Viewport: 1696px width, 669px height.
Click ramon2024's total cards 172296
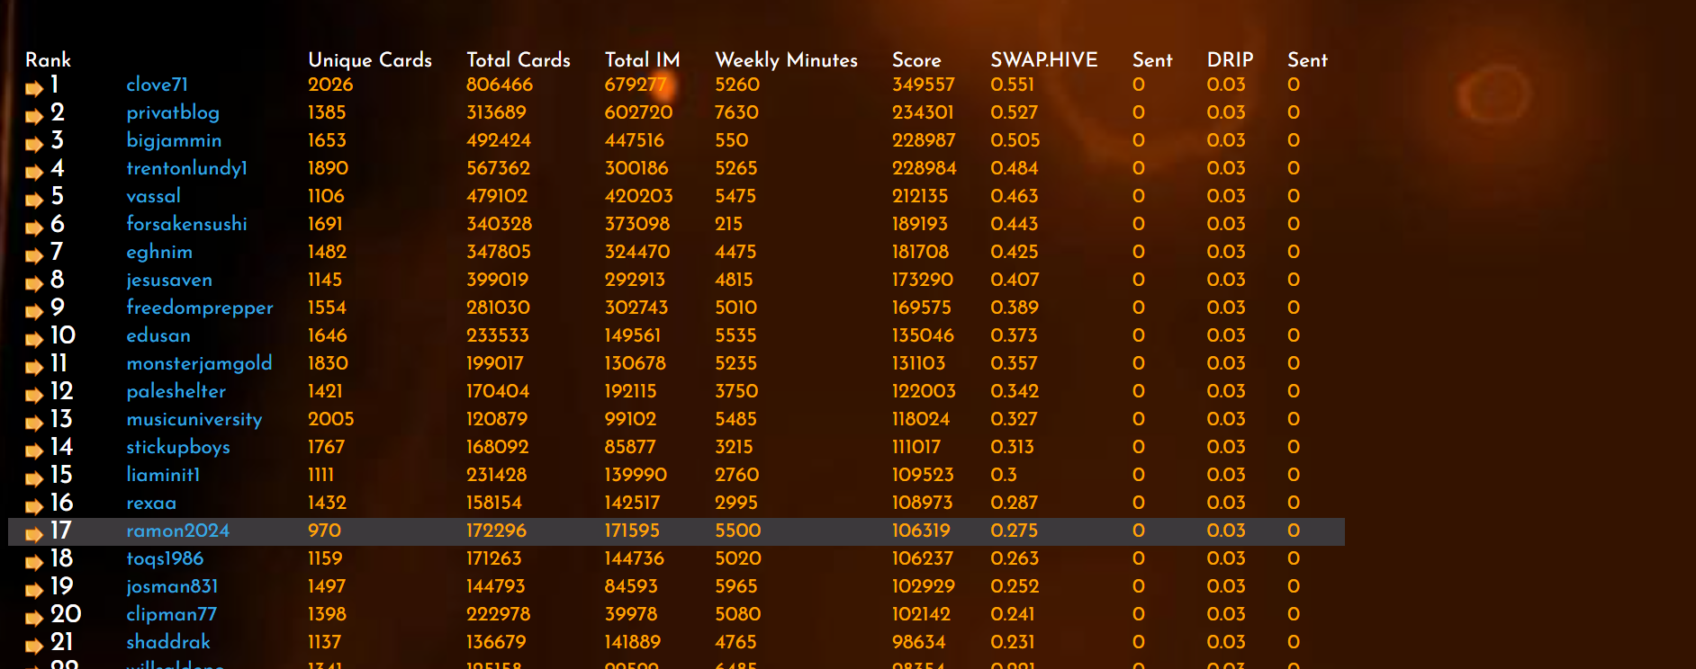point(497,531)
